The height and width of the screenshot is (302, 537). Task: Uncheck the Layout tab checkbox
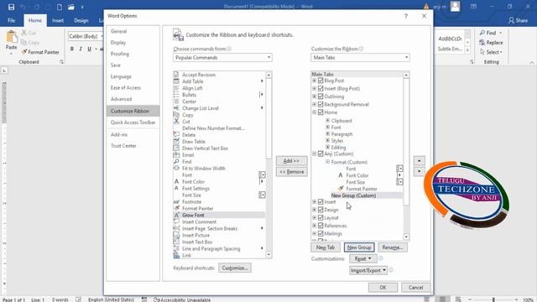click(x=321, y=217)
